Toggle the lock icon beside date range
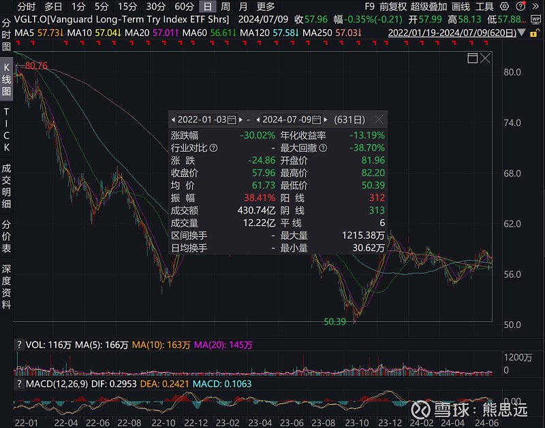 point(534,33)
